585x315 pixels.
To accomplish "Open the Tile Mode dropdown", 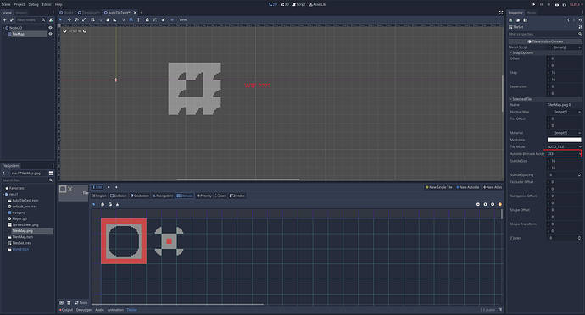I will click(564, 146).
